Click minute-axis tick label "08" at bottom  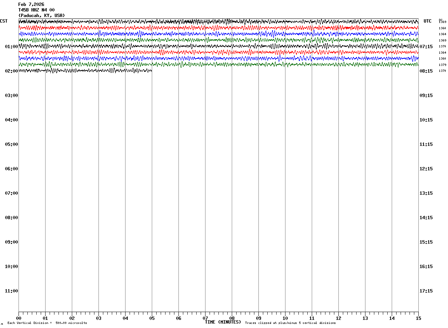click(232, 318)
